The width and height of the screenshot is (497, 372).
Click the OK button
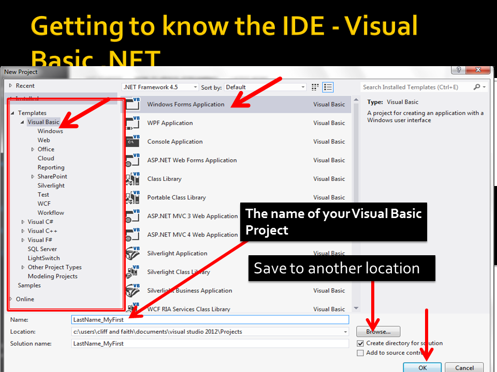[422, 367]
